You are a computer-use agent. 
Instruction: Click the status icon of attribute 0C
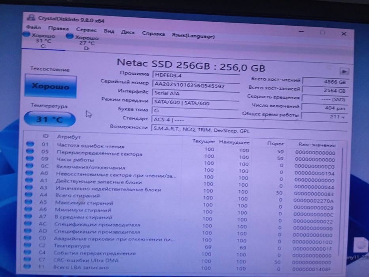click(29, 165)
